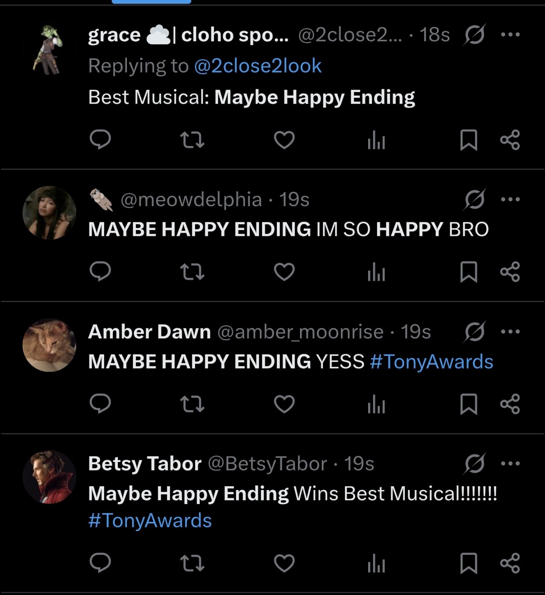Open more options for grace's tweet
This screenshot has width=545, height=595.
pos(510,34)
